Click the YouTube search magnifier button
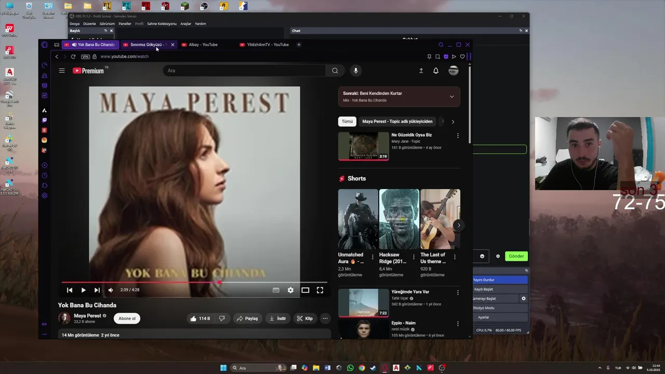Screen dimensions: 665x374 335,71
